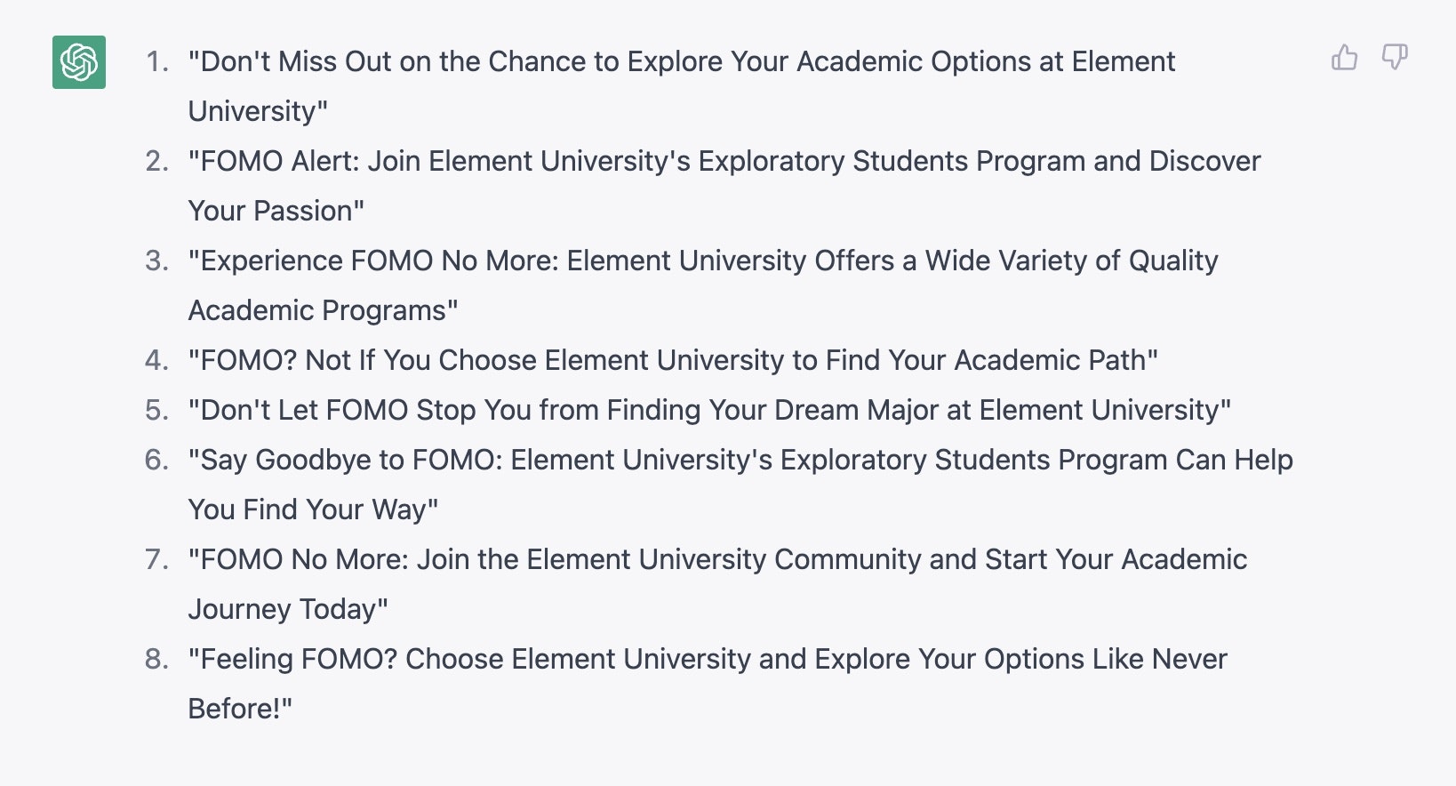Click the "FOMO? Not If You Choose" headline
1456x786 pixels.
pyautogui.click(x=672, y=360)
